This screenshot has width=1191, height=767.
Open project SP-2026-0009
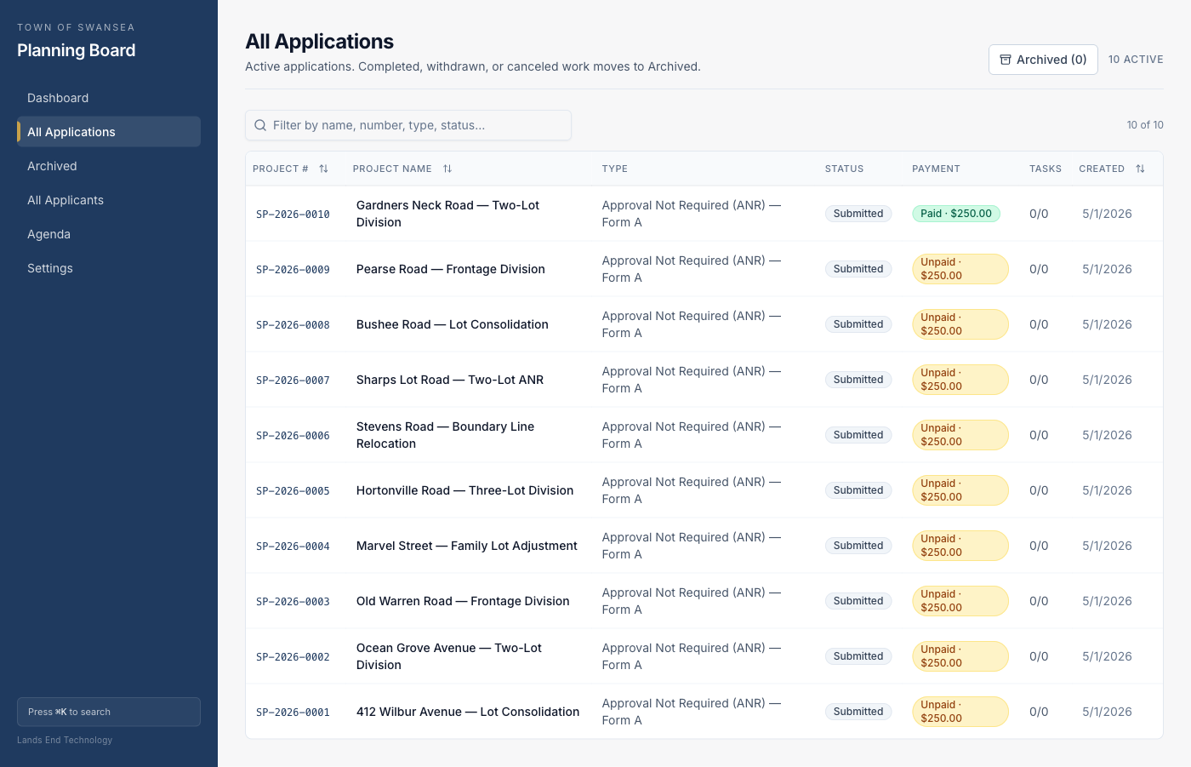pos(293,270)
